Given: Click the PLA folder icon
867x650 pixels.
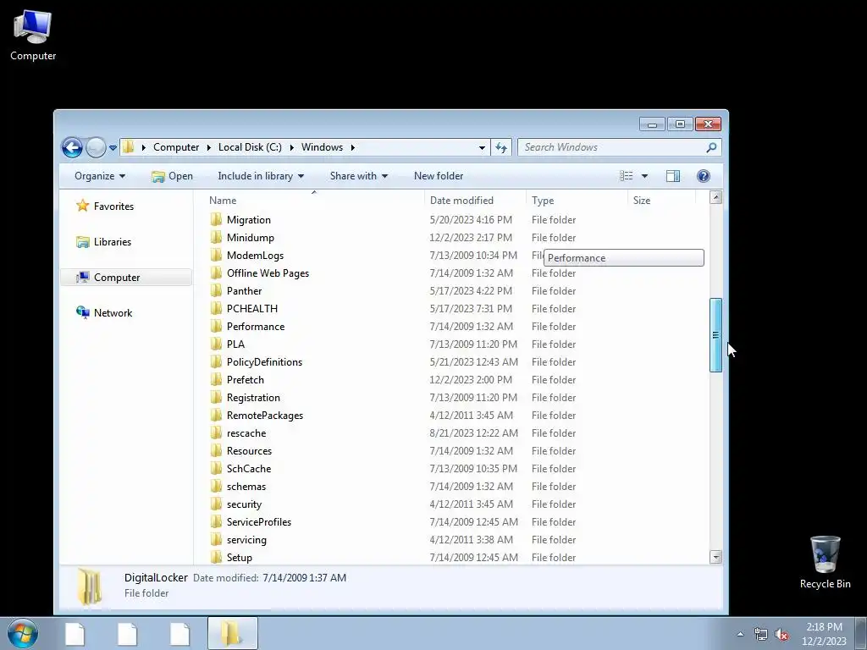Looking at the screenshot, I should click(x=216, y=344).
